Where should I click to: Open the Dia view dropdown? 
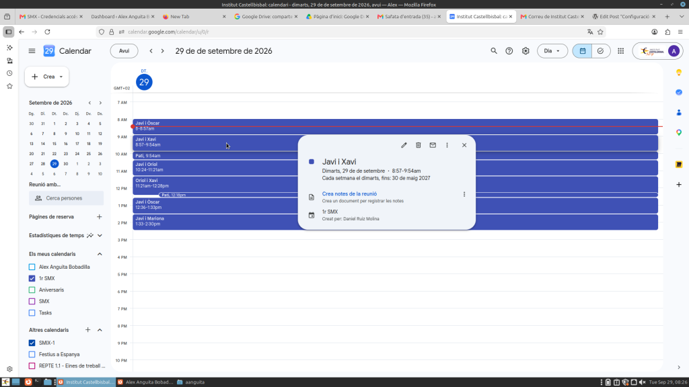click(x=552, y=51)
